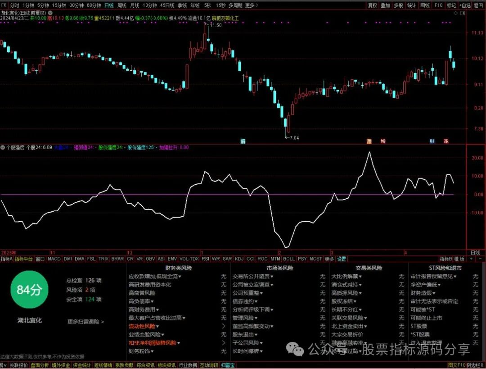Click the plus zoom button beside 模板
The image size is (486, 369).
(x=471, y=259)
